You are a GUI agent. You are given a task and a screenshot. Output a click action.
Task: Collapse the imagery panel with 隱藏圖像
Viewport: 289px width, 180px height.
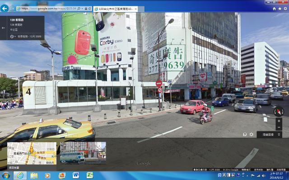[269, 134]
